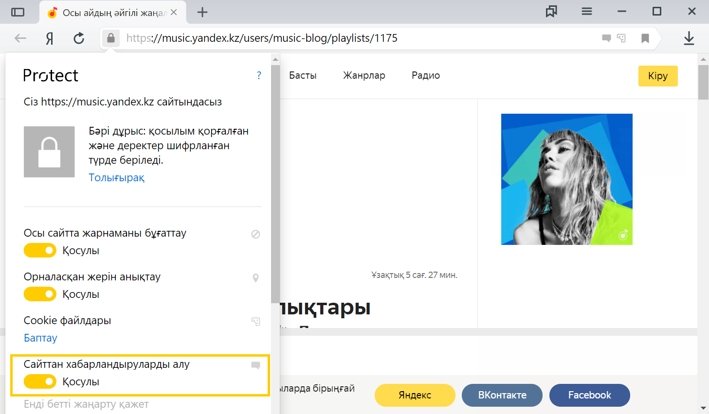The height and width of the screenshot is (414, 709).
Task: Open a new tab with plus button
Action: click(x=202, y=12)
